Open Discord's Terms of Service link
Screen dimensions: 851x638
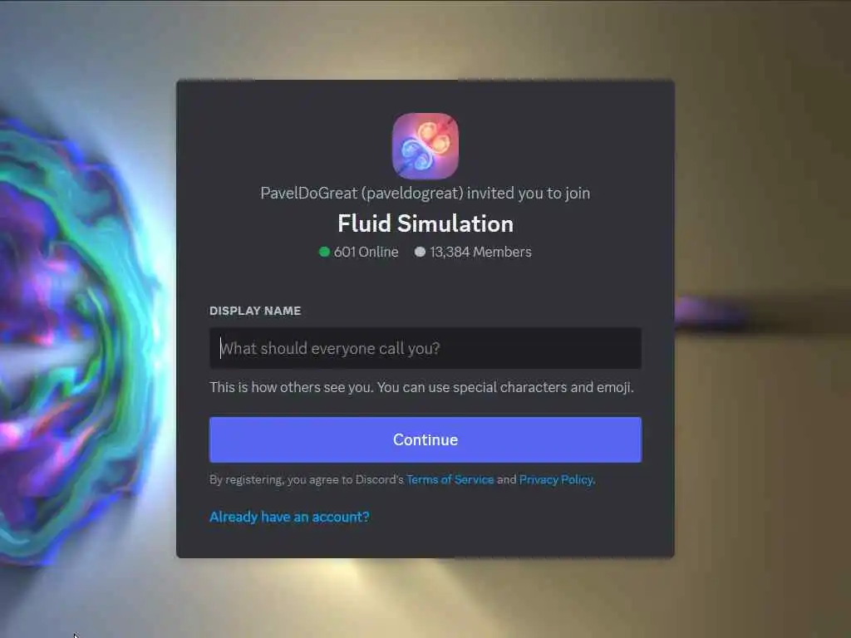coord(450,479)
